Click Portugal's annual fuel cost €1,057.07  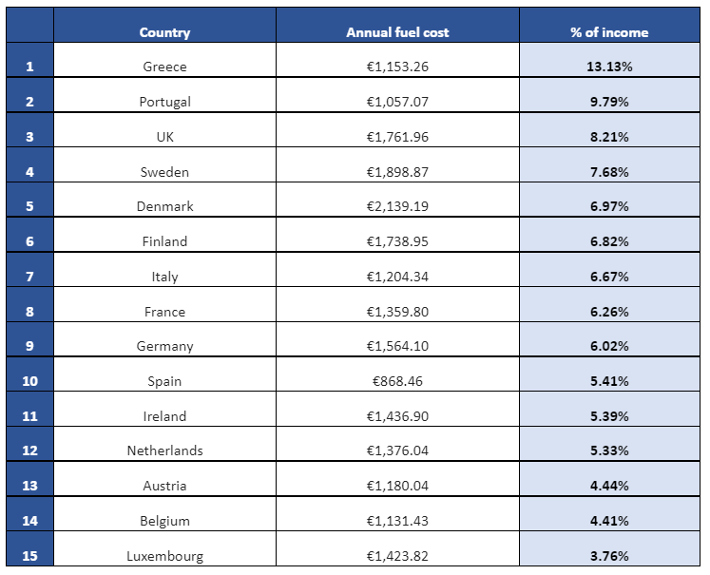click(397, 95)
